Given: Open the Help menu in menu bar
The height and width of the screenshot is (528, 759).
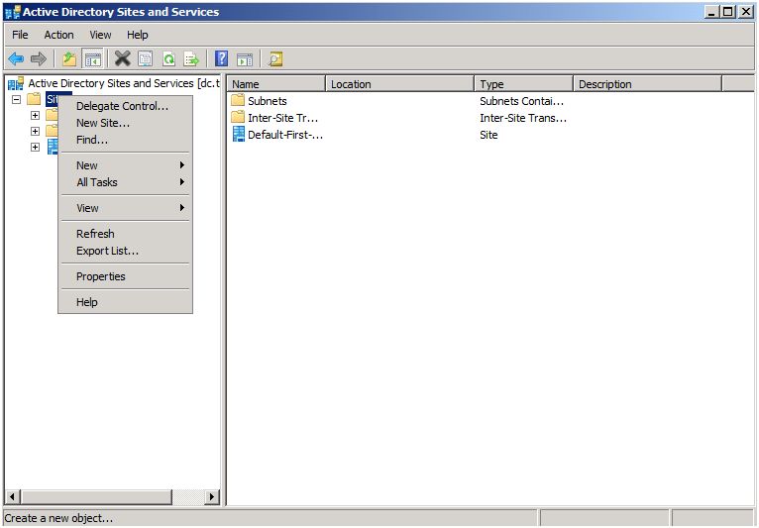Looking at the screenshot, I should click(138, 35).
